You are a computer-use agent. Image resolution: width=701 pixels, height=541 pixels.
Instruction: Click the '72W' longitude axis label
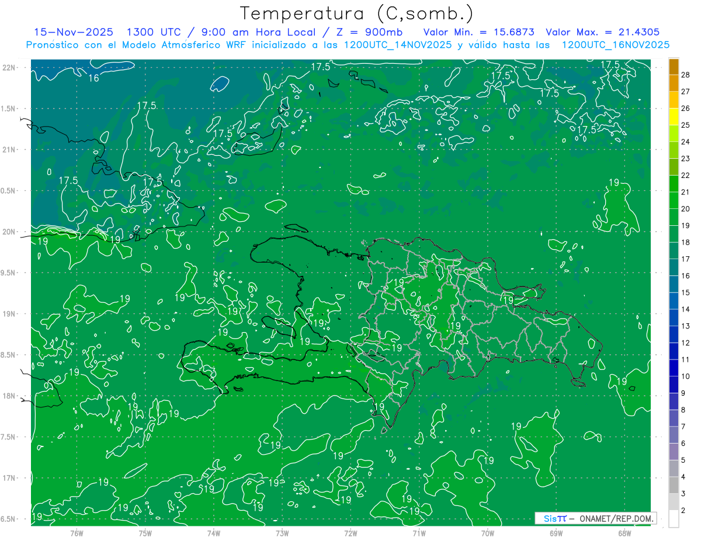click(350, 534)
